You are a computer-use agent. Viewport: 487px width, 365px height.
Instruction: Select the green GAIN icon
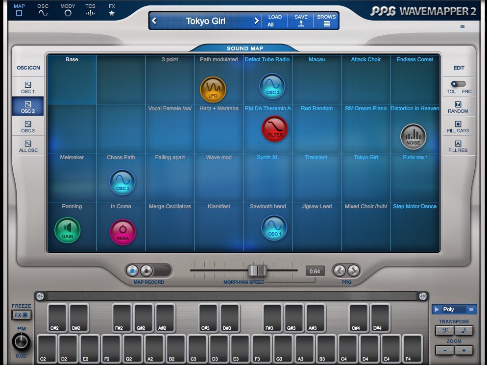coord(68,230)
